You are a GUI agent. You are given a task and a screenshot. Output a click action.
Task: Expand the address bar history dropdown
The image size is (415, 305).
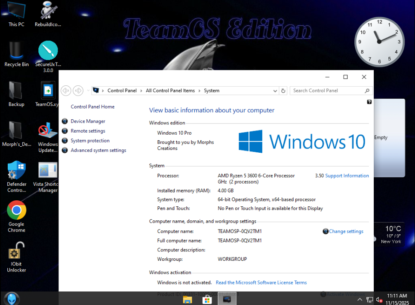(275, 91)
